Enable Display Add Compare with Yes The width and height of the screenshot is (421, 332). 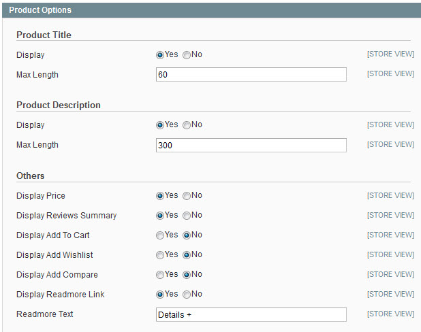[160, 275]
